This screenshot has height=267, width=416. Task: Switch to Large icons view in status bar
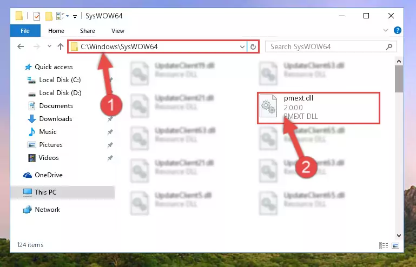click(x=395, y=246)
